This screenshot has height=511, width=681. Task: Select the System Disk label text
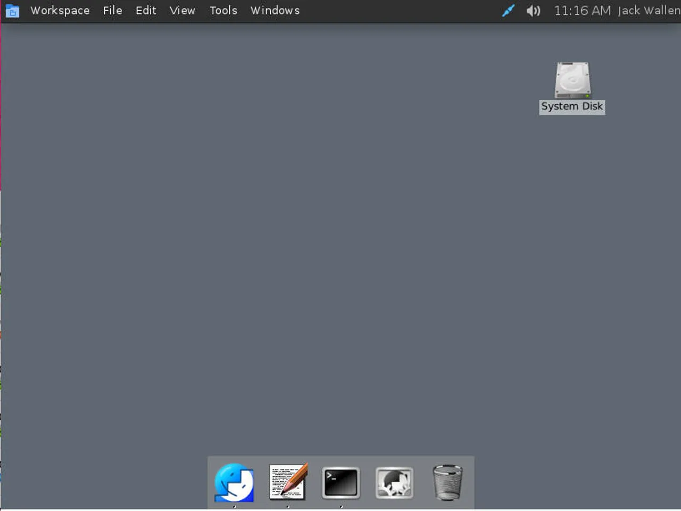(572, 106)
